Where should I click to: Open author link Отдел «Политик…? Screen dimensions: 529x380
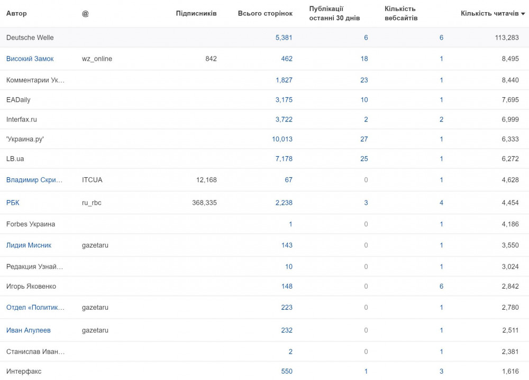35,307
